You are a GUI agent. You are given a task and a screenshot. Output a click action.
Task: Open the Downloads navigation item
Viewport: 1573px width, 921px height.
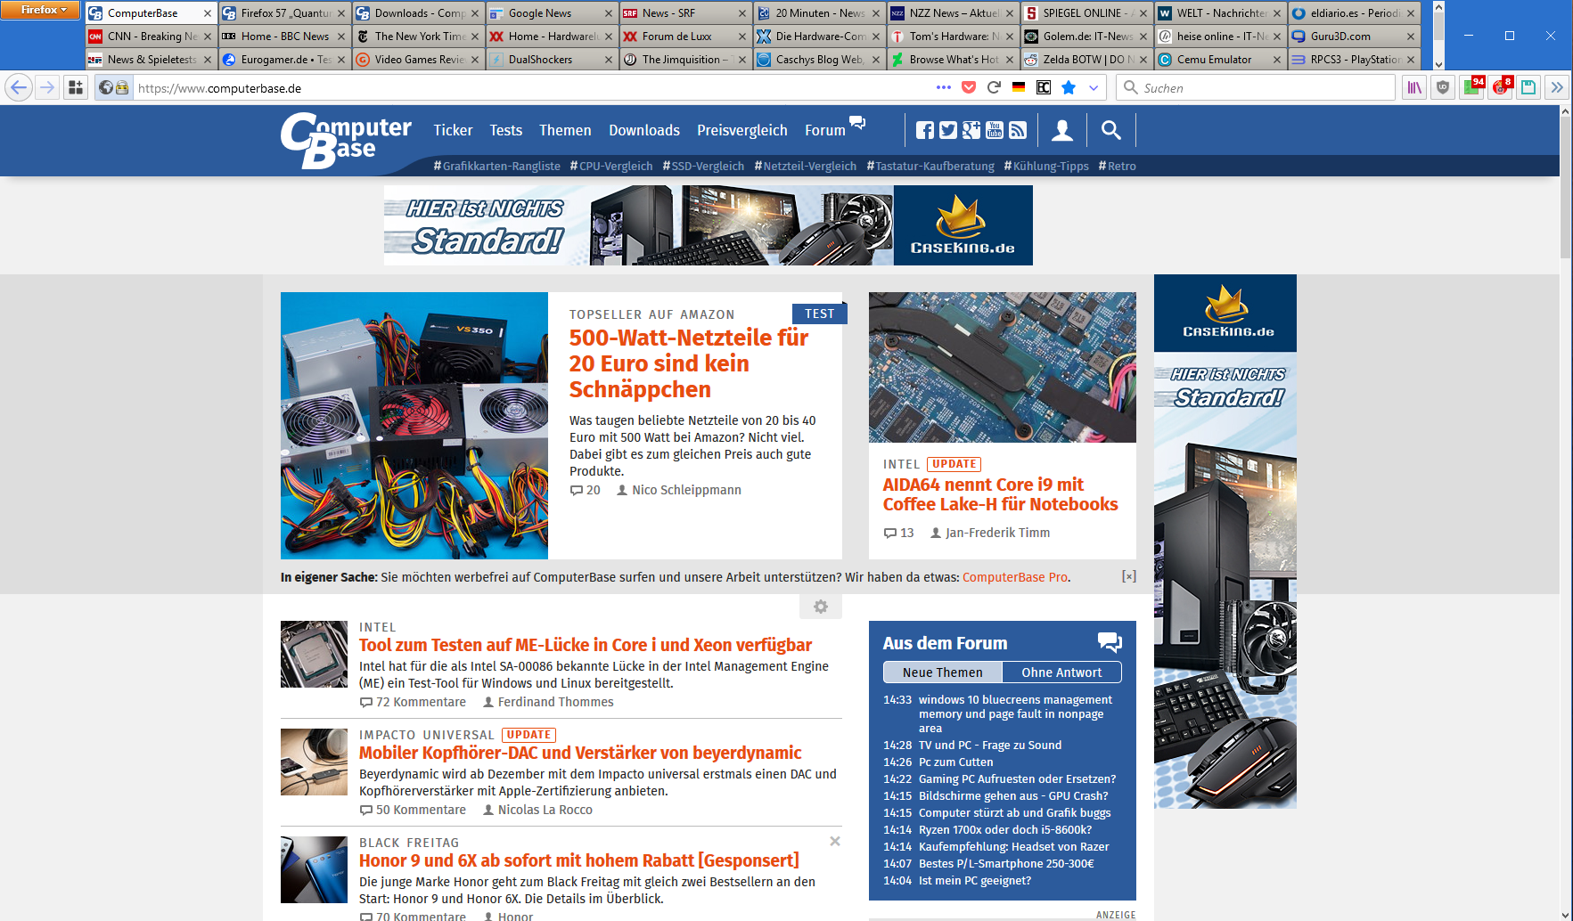[644, 130]
